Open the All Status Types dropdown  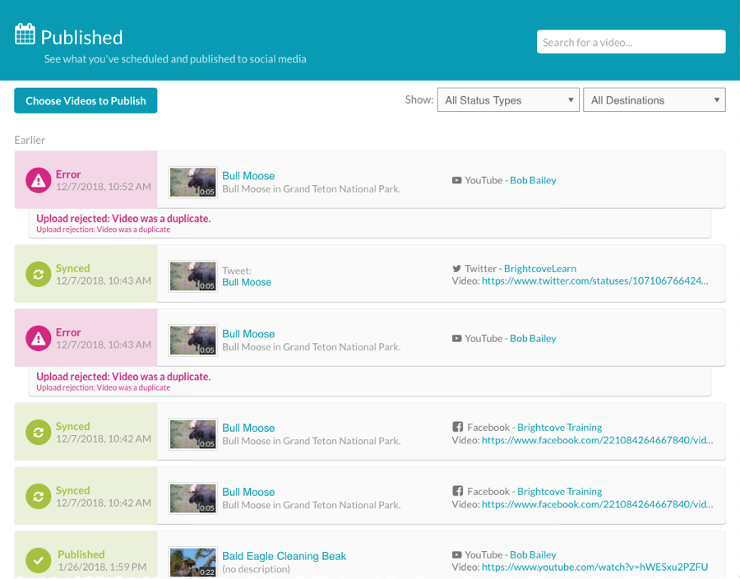[x=507, y=100]
